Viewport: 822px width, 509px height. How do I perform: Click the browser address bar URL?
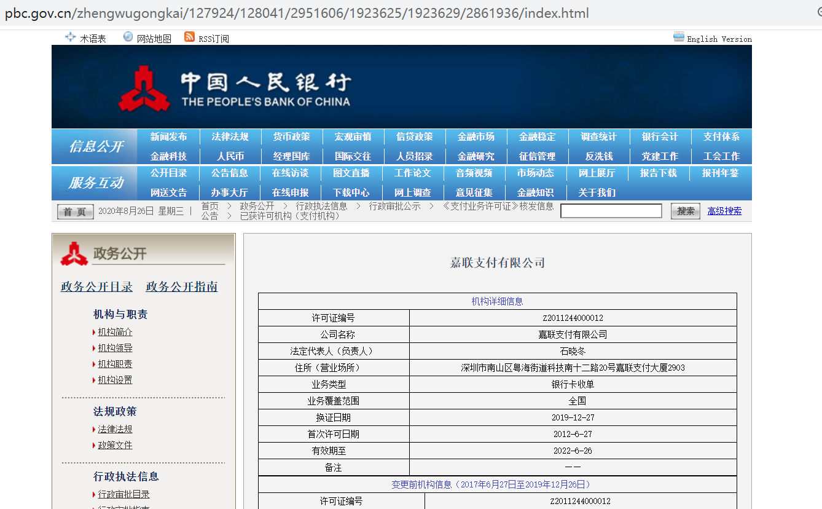[297, 13]
